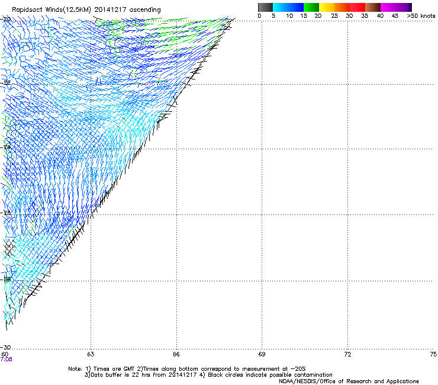This screenshot has height=385, width=438.
Task: Click the 'Rapidscat Winds(12.5KM) 20141217 ascending' title
Action: tap(86, 10)
